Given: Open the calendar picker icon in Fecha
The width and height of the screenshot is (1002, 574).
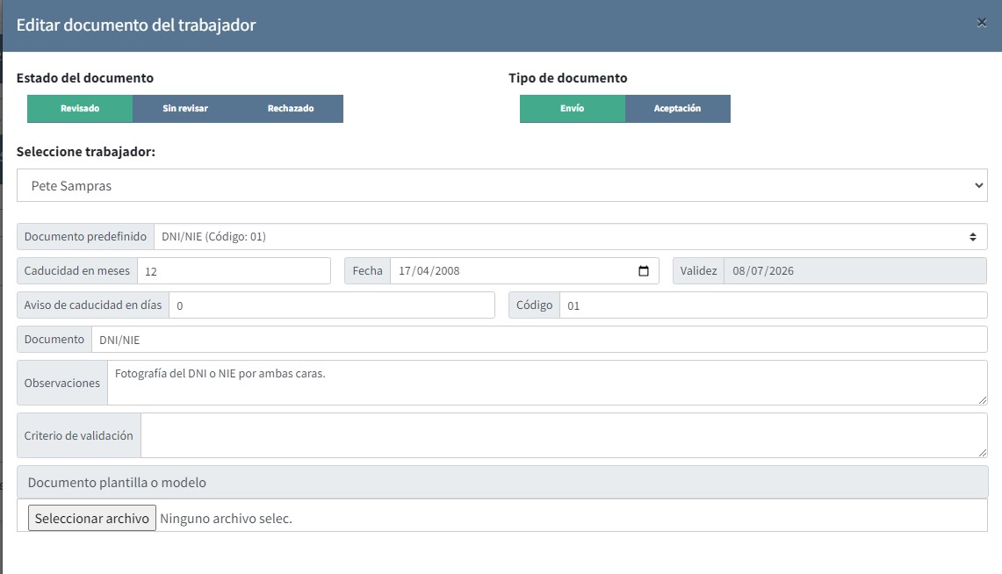Looking at the screenshot, I should point(644,270).
